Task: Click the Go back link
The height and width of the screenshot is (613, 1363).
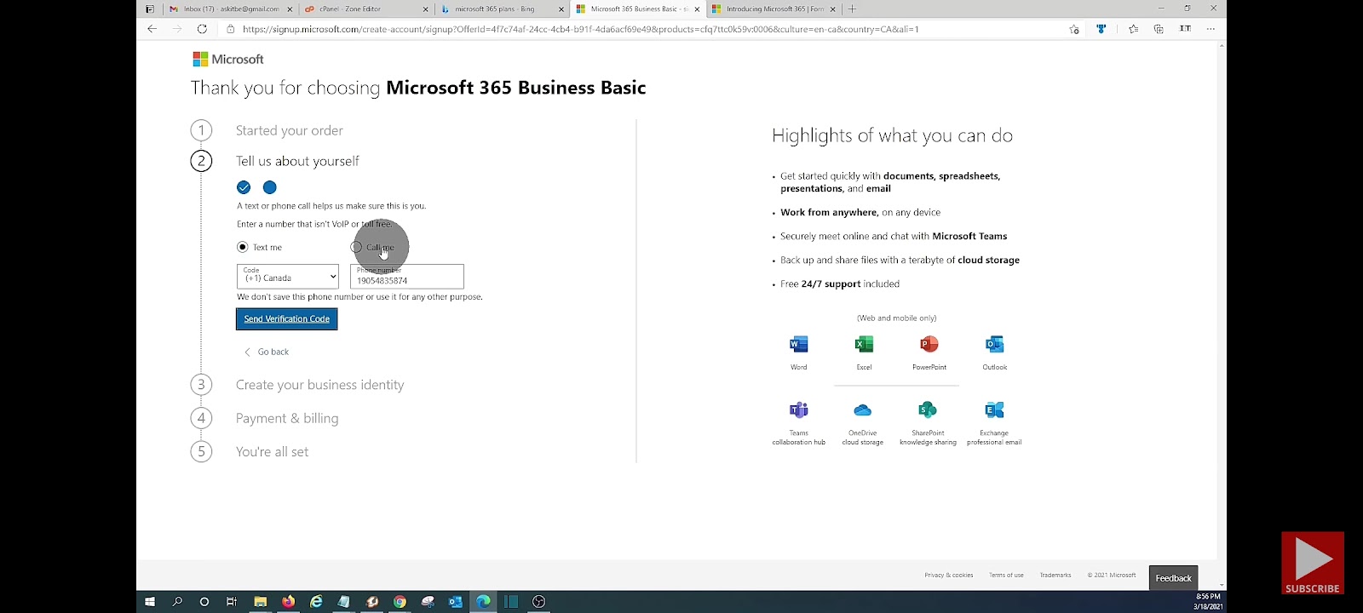Action: click(x=267, y=352)
